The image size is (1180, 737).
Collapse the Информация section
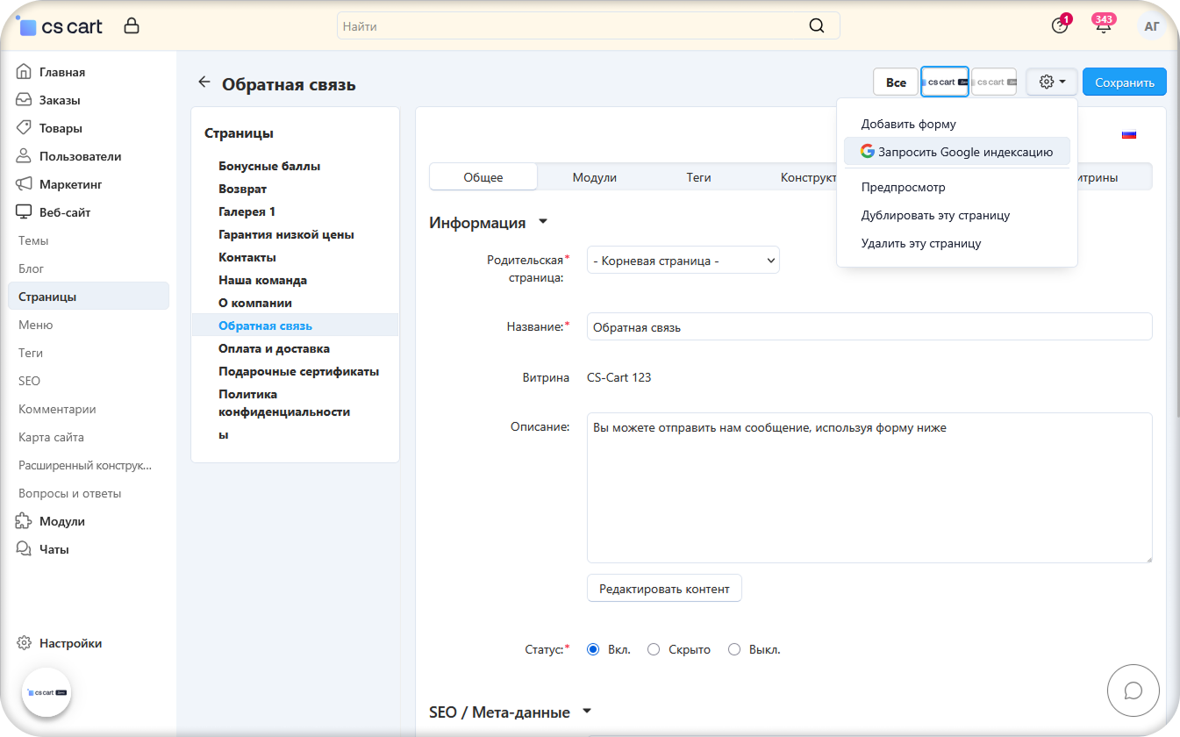point(543,222)
